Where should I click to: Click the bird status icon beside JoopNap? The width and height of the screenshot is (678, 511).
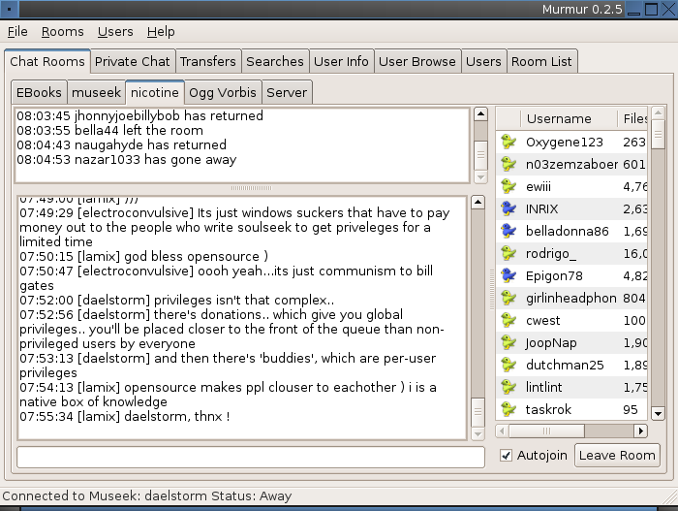508,342
